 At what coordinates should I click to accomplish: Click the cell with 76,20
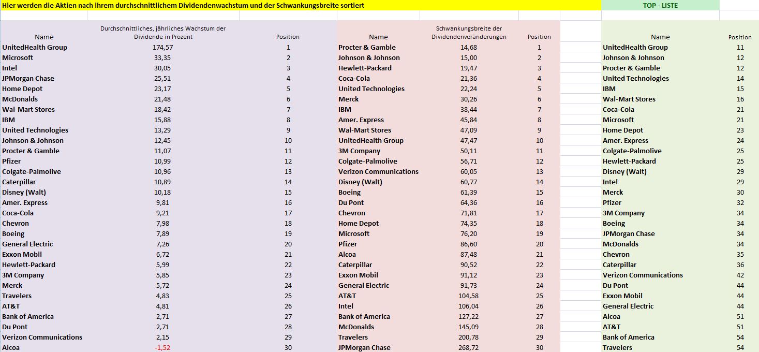click(x=469, y=233)
